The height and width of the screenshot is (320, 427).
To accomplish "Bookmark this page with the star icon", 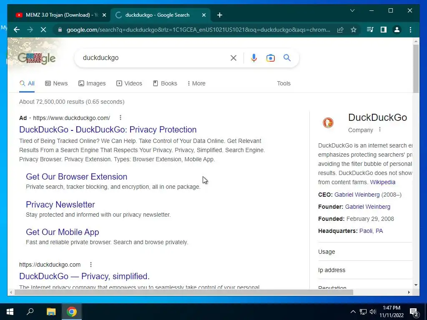I will (x=354, y=30).
